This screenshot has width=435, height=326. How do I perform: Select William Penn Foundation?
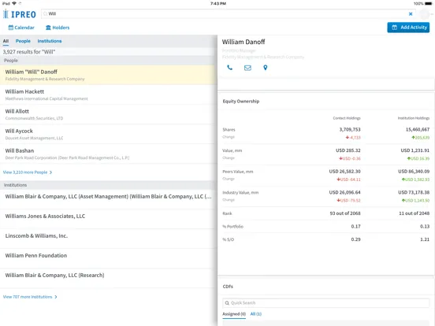[108, 258]
